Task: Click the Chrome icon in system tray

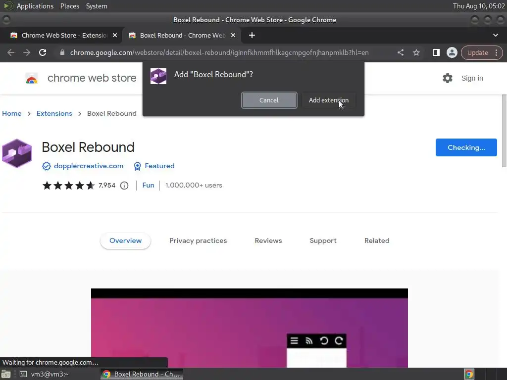Action: pos(469,374)
